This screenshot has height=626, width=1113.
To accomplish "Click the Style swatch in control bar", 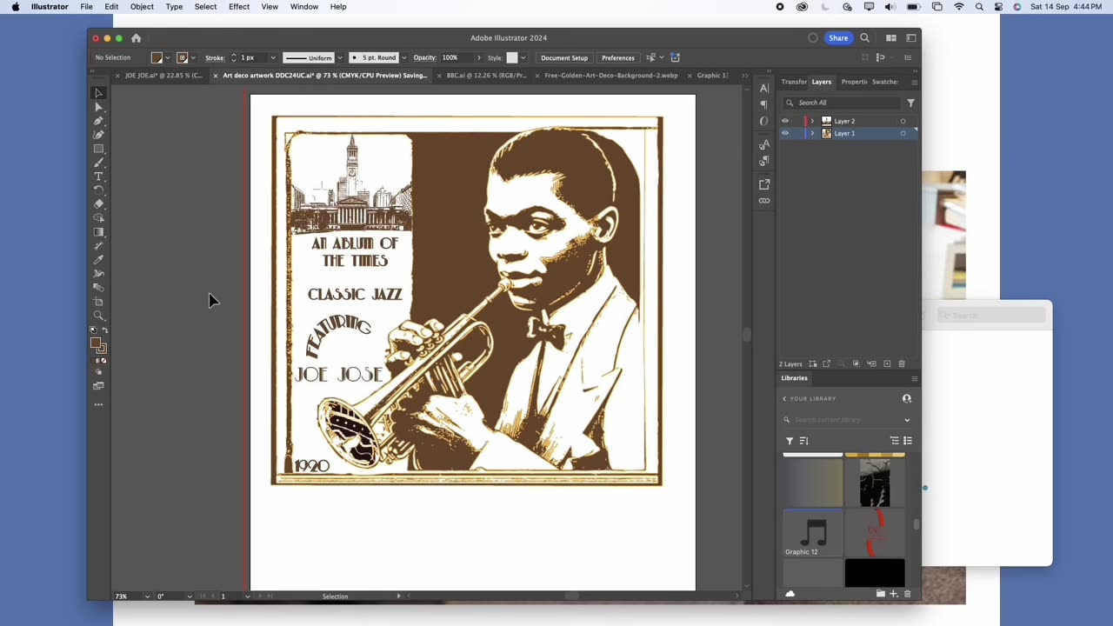I will pyautogui.click(x=512, y=58).
